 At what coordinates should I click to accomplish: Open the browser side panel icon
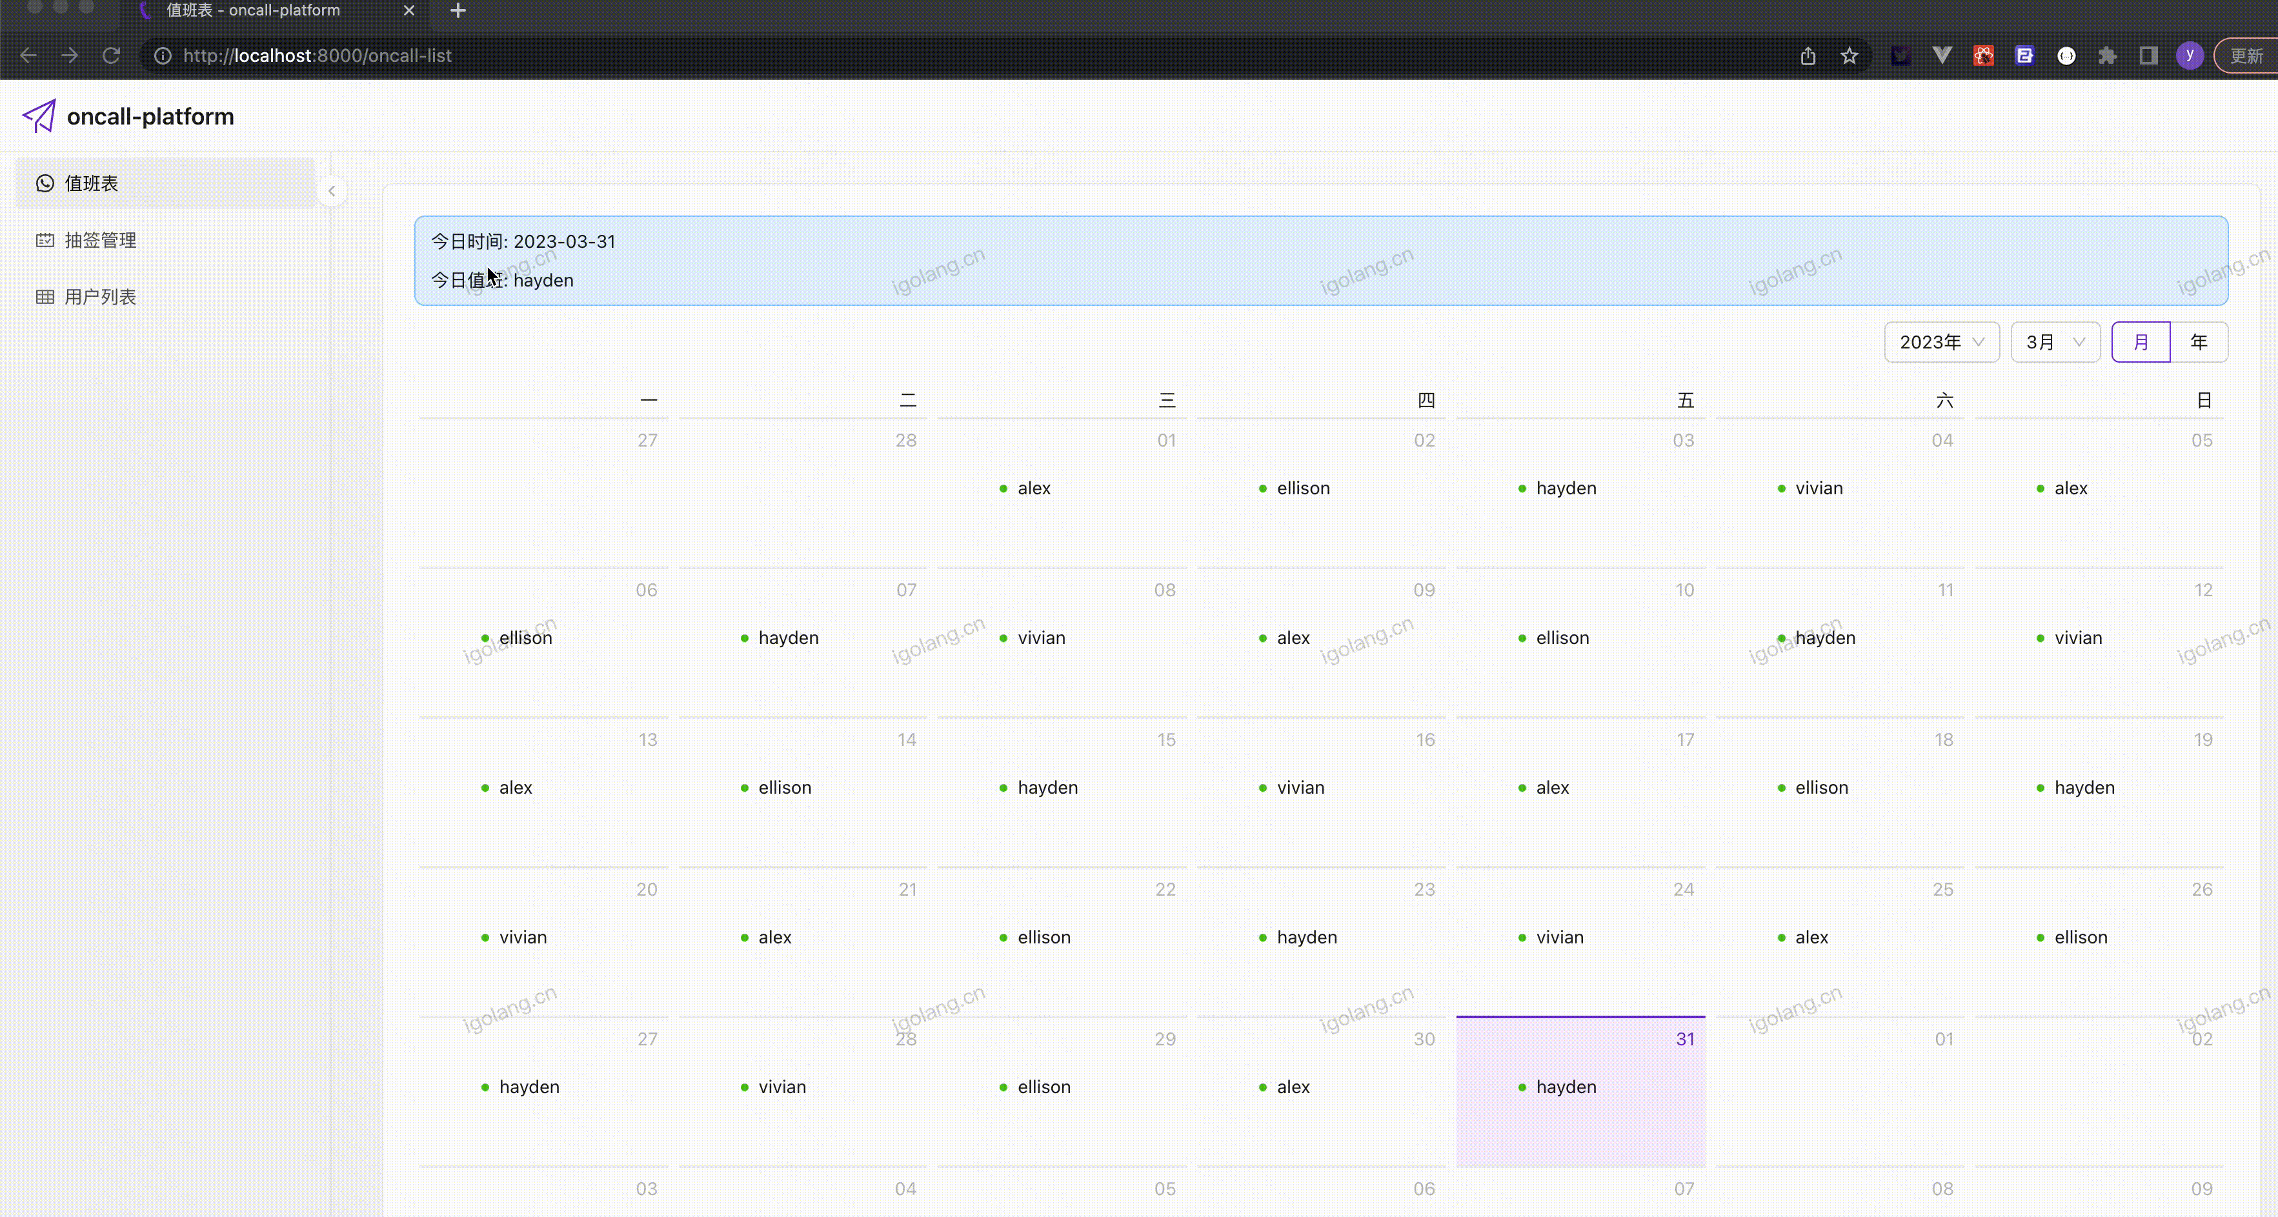2149,55
